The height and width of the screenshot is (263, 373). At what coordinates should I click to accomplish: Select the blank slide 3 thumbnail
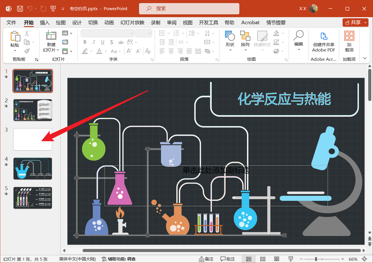click(33, 140)
